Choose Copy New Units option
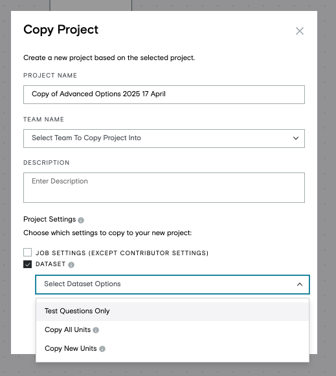336x376 pixels. [x=172, y=349]
